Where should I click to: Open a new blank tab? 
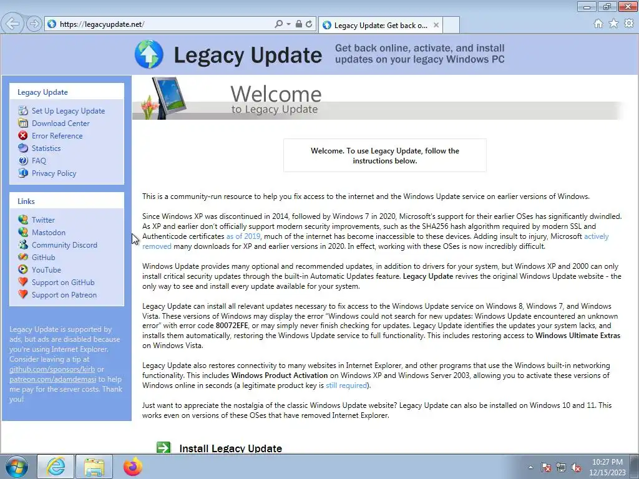click(x=451, y=25)
